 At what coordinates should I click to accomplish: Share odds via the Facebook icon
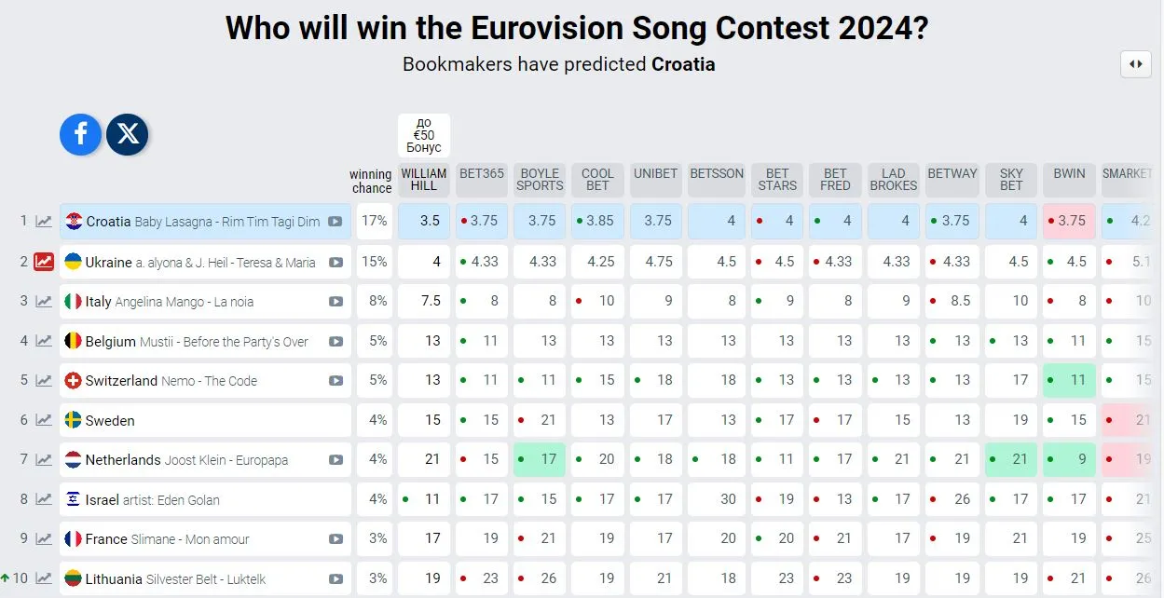click(80, 134)
